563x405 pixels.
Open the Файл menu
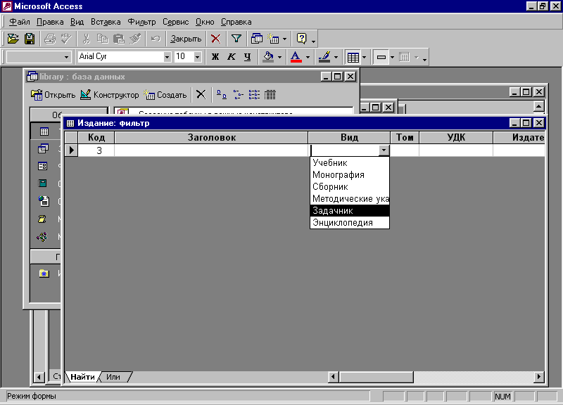click(x=20, y=22)
